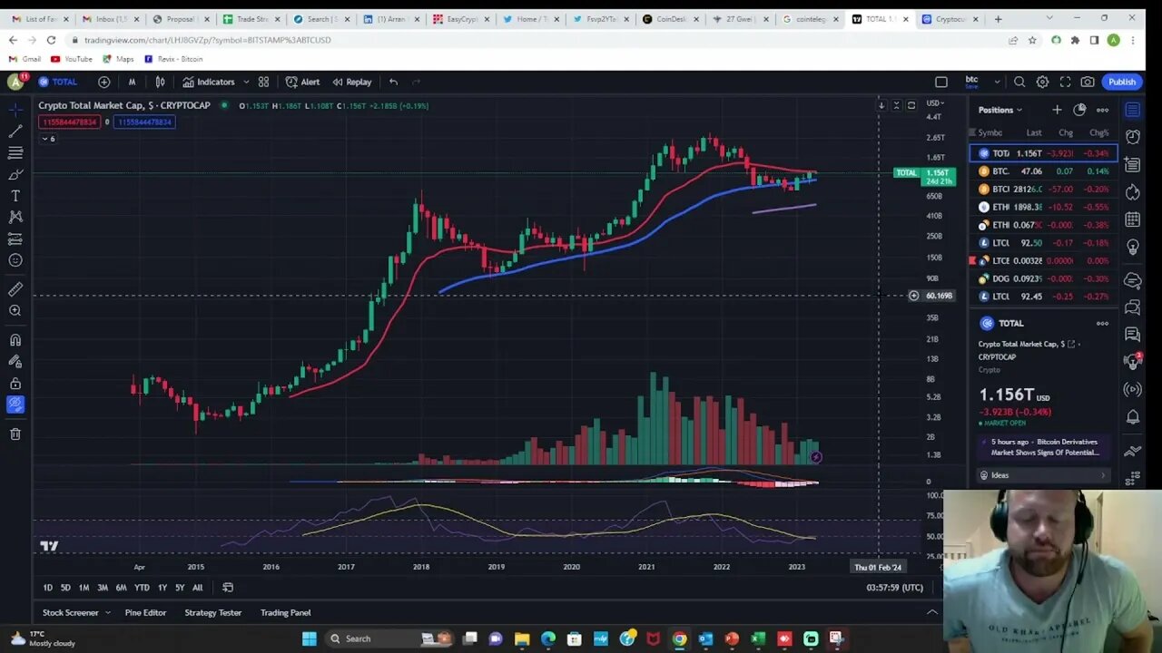This screenshot has width=1162, height=653.
Task: Open the economic calendar icon
Action: pyautogui.click(x=1132, y=219)
